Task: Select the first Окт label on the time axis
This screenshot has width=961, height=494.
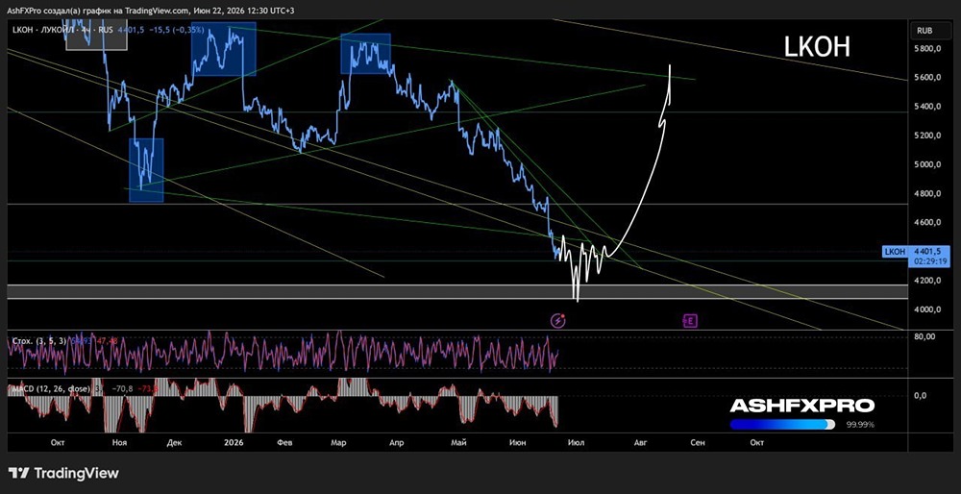Action: pyautogui.click(x=59, y=442)
